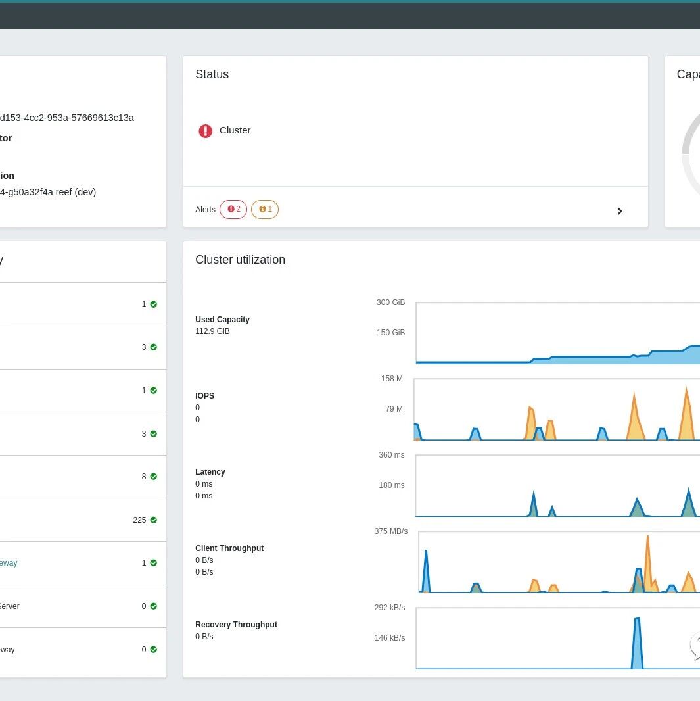Click the 375 MB/s axis label
The image size is (700, 701).
[x=391, y=531]
